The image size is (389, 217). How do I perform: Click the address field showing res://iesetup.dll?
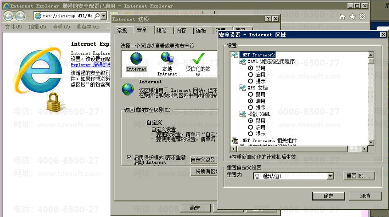pos(68,16)
